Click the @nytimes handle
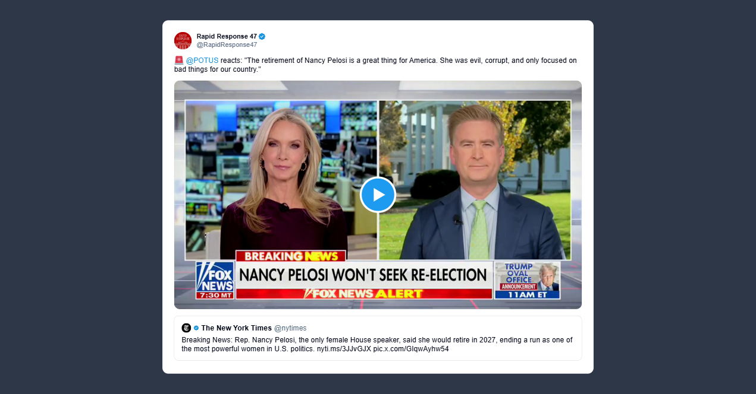This screenshot has width=756, height=394. click(290, 328)
